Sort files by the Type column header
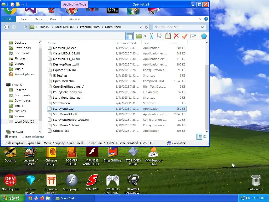The width and height of the screenshot is (269, 202). tap(146, 43)
